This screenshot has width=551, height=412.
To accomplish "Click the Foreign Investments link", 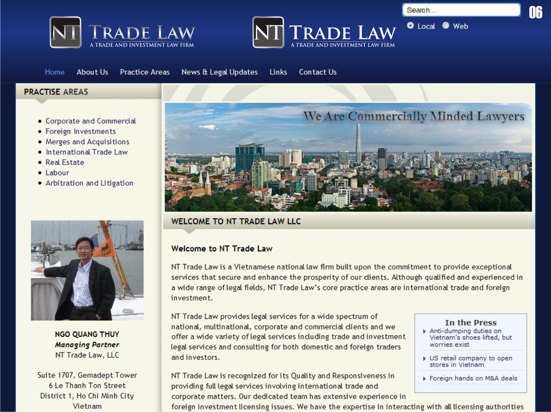I will [80, 131].
